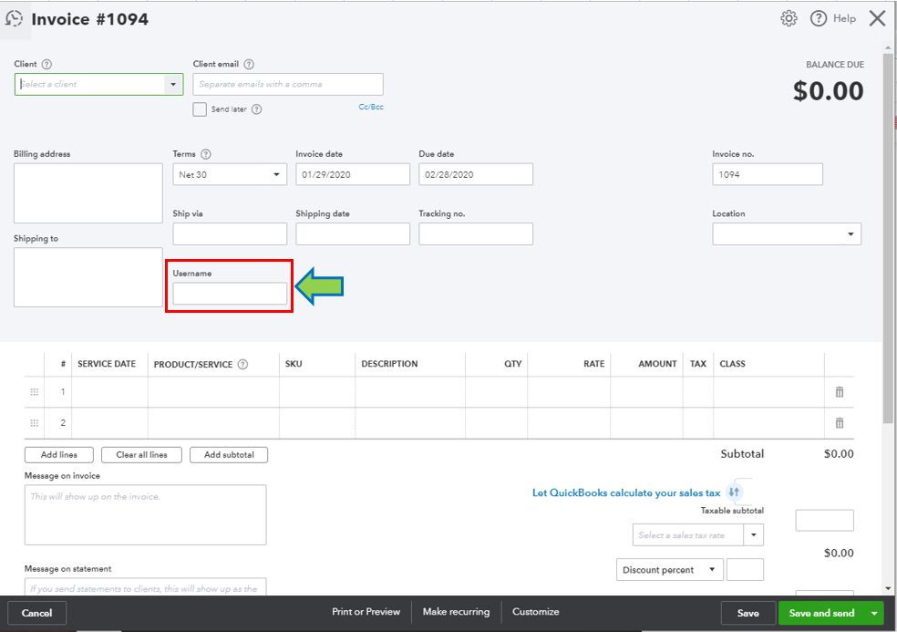Delete line 1 with trash icon
The image size is (897, 632).
(840, 392)
